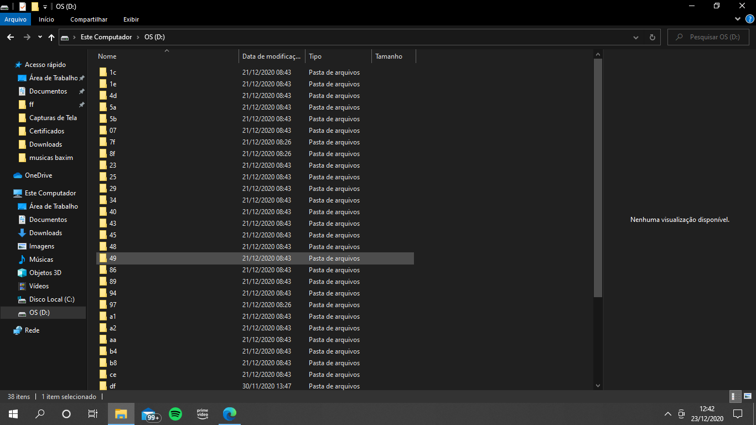Show hidden system tray icons
The image size is (756, 425).
tap(667, 414)
